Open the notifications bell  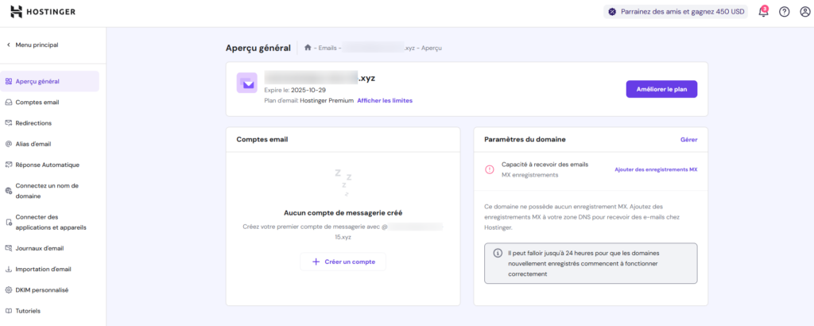pyautogui.click(x=763, y=12)
